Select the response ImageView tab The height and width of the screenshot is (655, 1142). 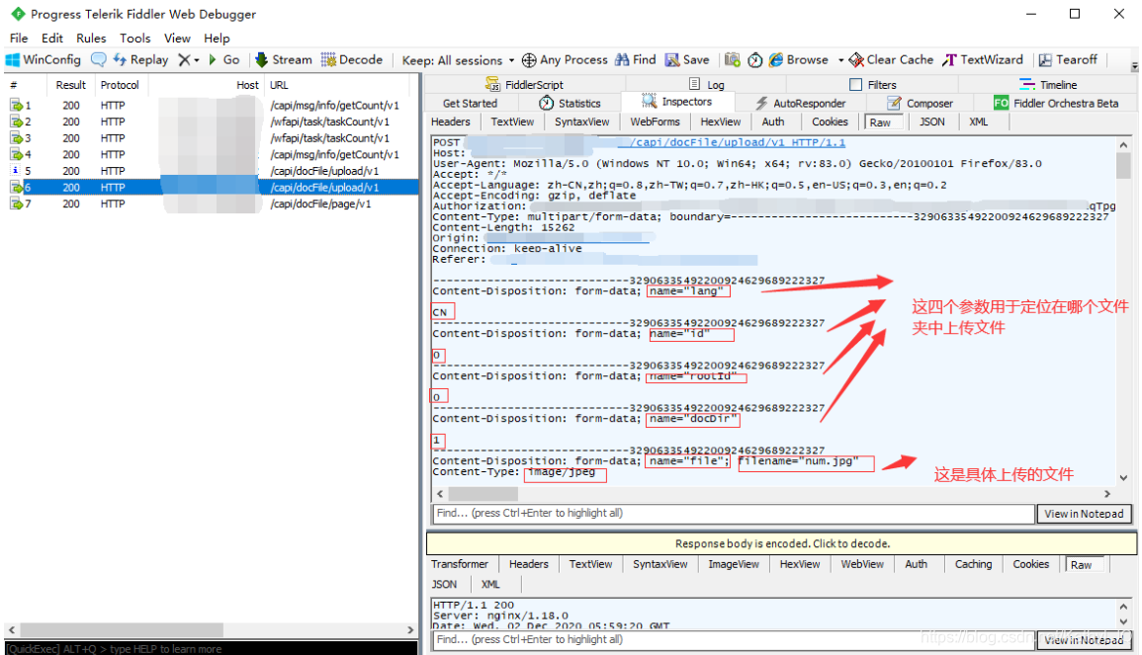coord(734,564)
